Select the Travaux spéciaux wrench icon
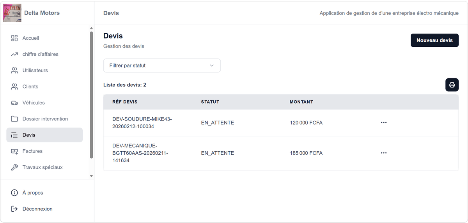The height and width of the screenshot is (223, 468). (14, 167)
